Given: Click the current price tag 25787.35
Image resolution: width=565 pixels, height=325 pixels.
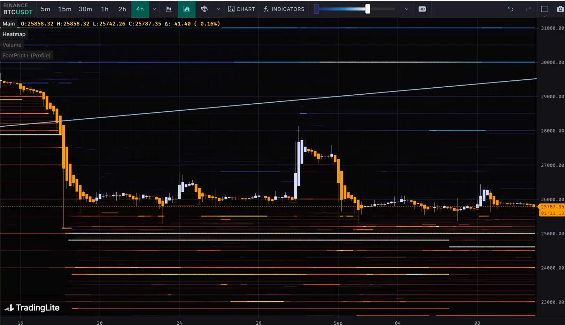Looking at the screenshot, I should point(552,207).
